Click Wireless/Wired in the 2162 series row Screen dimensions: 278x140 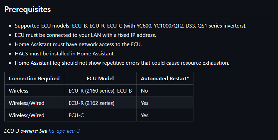point(26,103)
